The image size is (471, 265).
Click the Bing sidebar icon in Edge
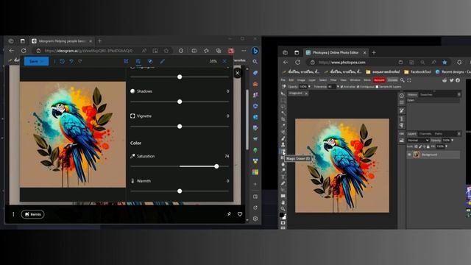click(255, 51)
